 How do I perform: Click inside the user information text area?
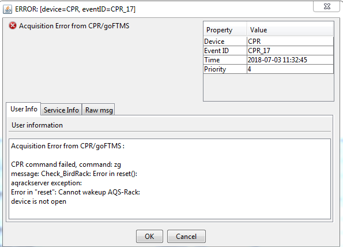point(169,179)
